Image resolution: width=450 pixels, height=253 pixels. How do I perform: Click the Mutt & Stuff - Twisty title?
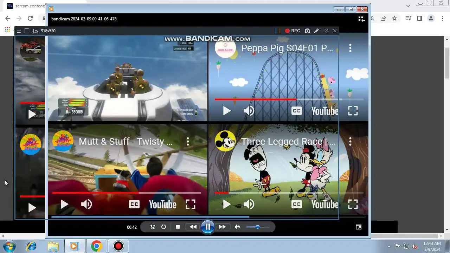(x=126, y=142)
